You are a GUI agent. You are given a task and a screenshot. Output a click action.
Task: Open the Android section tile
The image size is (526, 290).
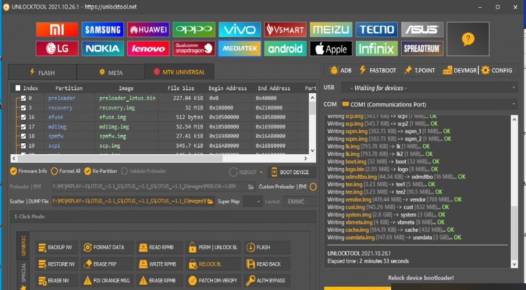click(x=285, y=49)
